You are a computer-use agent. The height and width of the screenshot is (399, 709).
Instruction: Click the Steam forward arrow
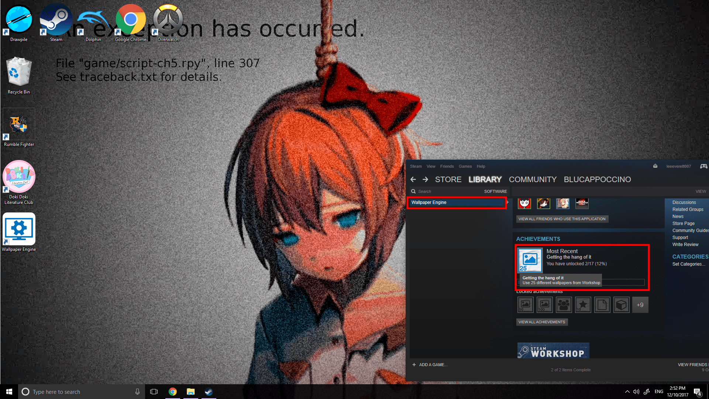click(x=425, y=180)
